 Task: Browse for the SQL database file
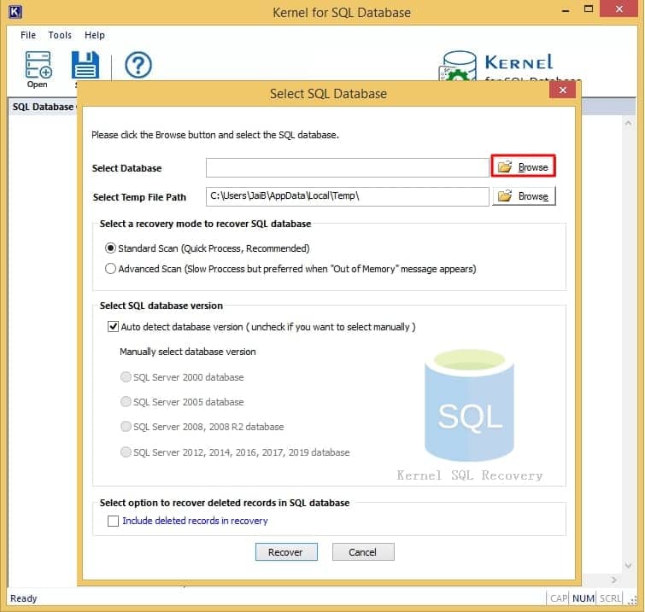pyautogui.click(x=523, y=166)
